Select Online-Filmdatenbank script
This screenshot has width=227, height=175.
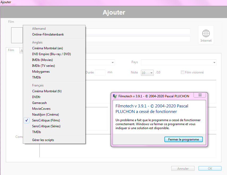[48, 34]
